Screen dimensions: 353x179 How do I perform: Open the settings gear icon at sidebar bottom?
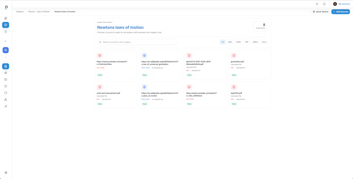(x=6, y=173)
